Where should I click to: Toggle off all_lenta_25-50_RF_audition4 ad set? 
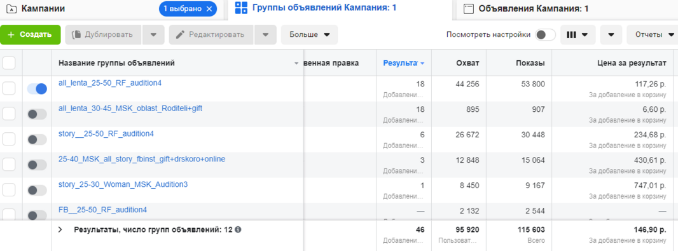37,89
